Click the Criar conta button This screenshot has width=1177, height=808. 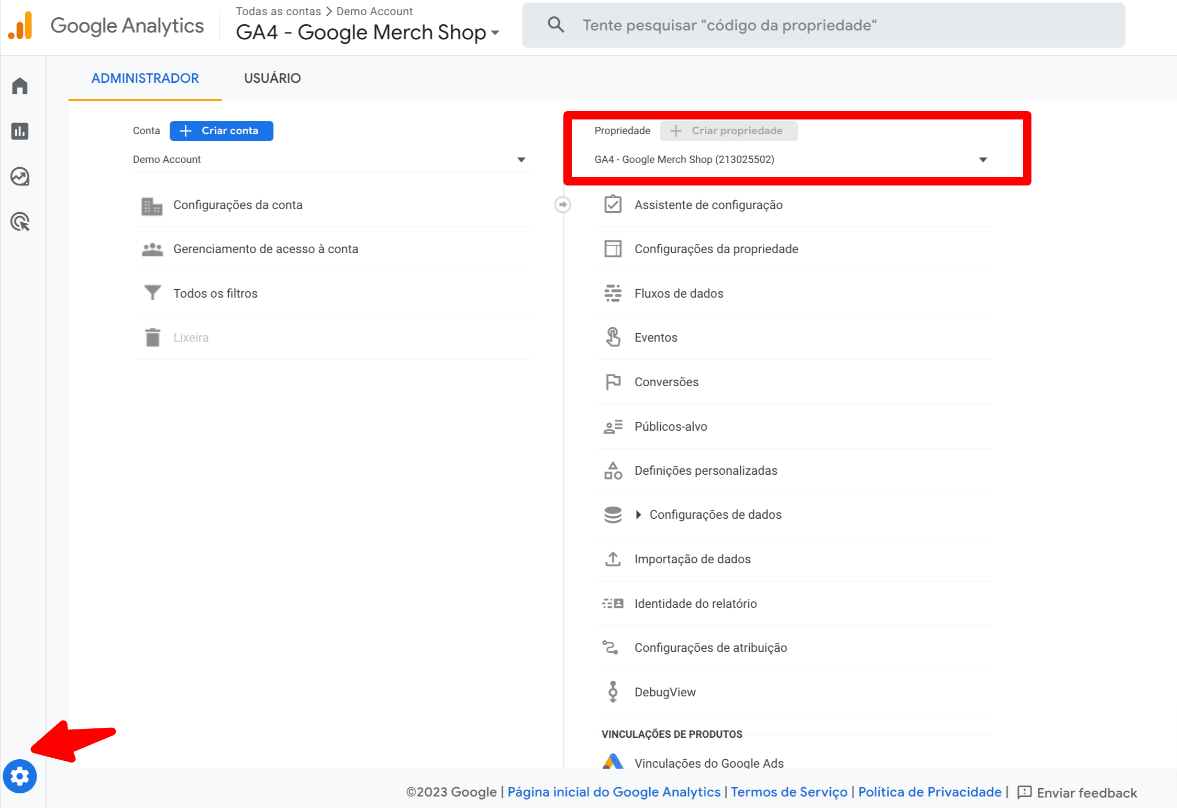tap(221, 130)
